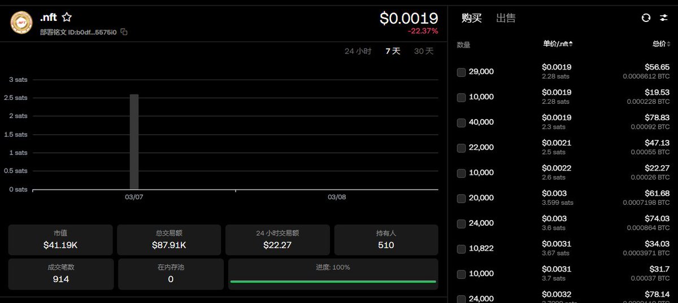Click the 总交易额 $87.91K card
678x303 pixels.
[169, 239]
